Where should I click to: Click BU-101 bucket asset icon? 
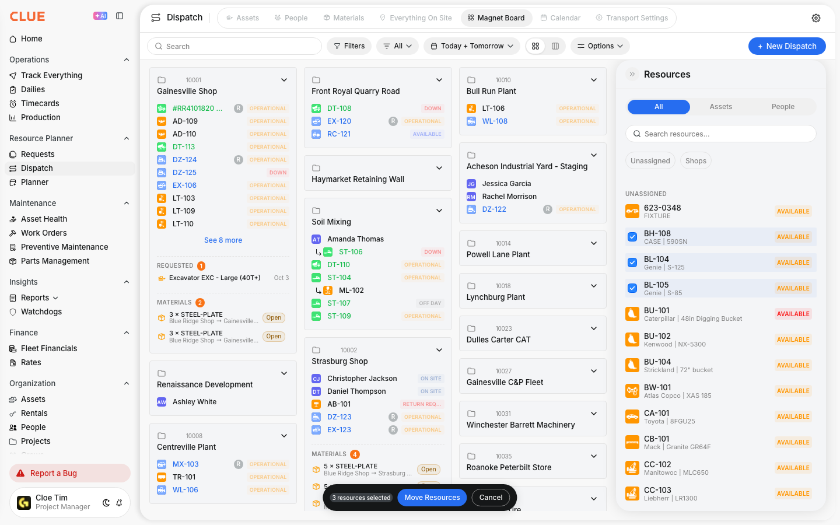pos(632,314)
